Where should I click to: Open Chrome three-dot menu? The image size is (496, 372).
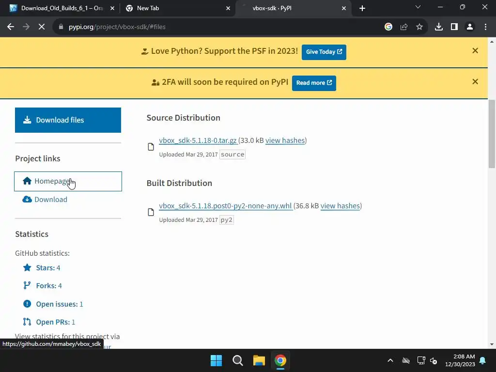485,27
